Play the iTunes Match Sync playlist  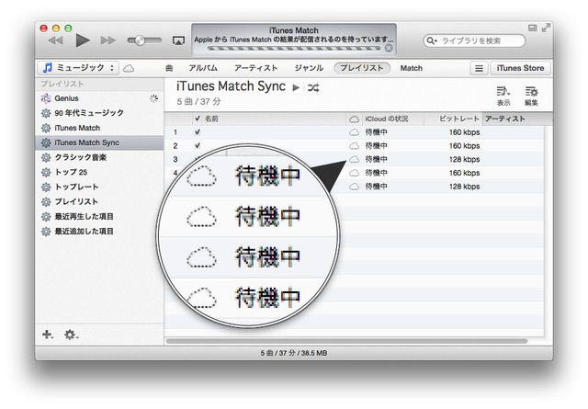click(x=296, y=87)
